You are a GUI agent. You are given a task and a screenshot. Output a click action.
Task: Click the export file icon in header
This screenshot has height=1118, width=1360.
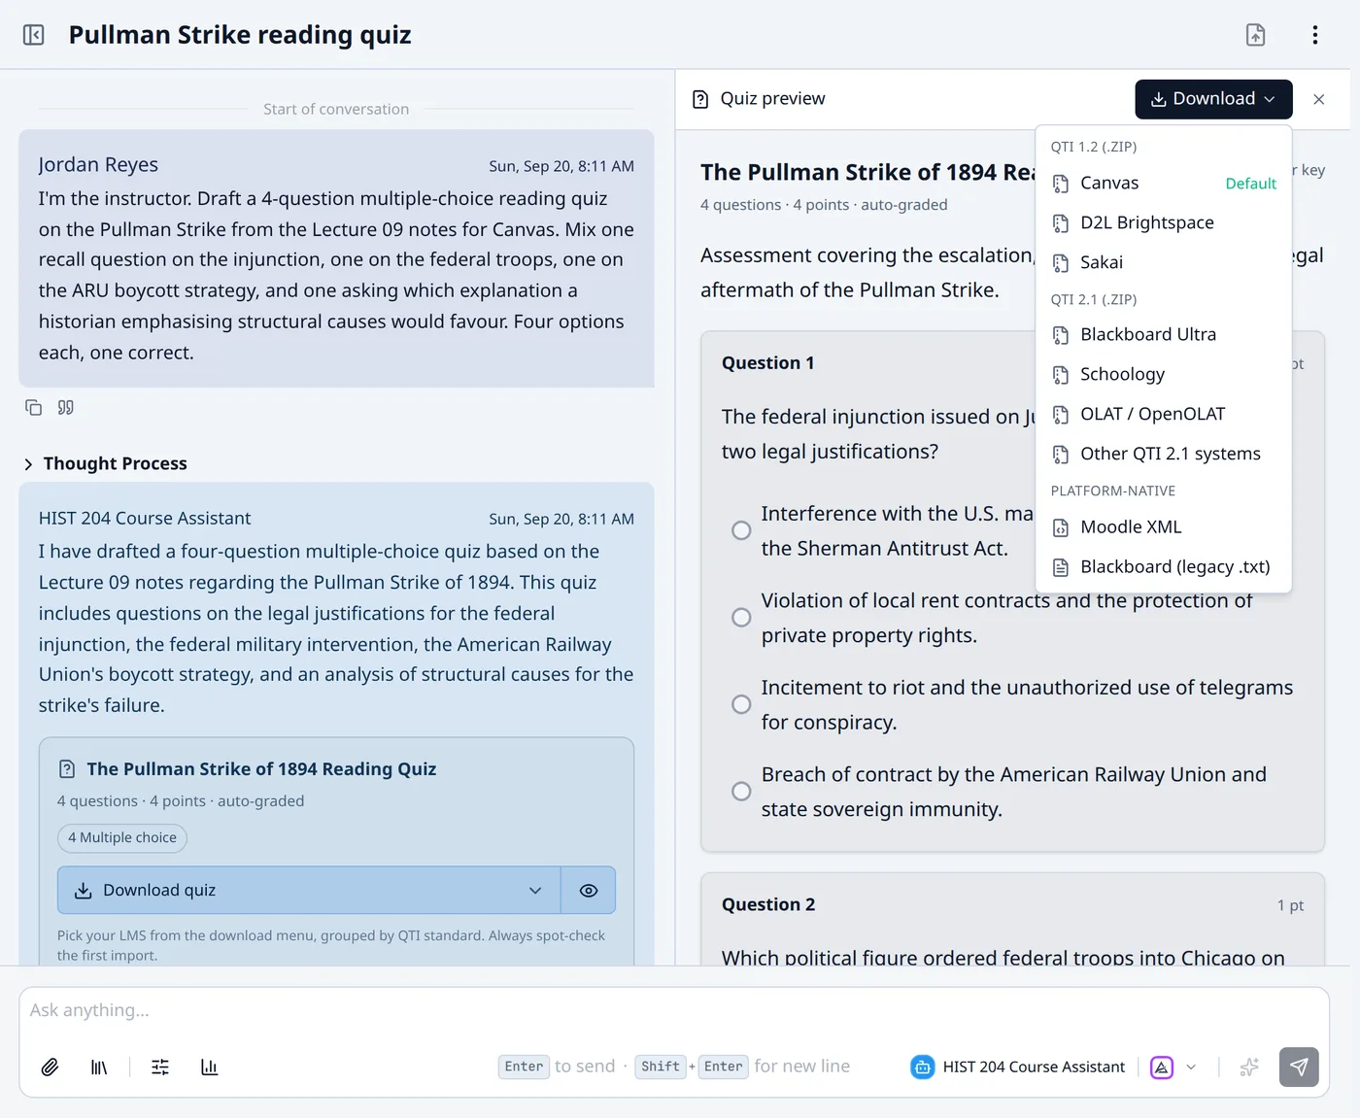(x=1256, y=35)
